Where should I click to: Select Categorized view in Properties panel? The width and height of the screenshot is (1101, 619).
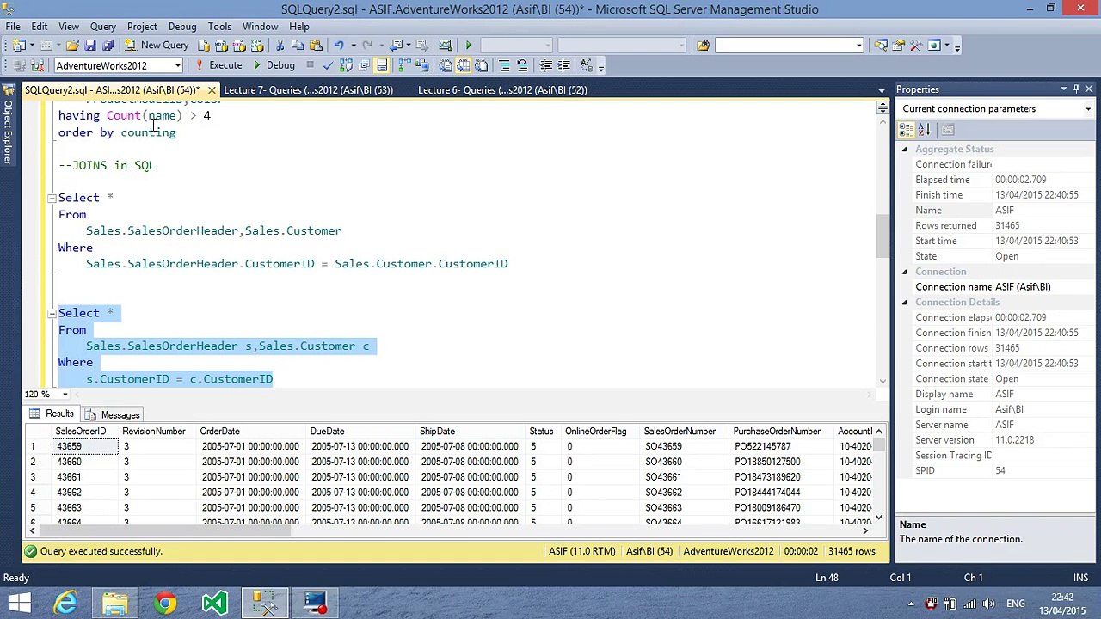pyautogui.click(x=906, y=130)
